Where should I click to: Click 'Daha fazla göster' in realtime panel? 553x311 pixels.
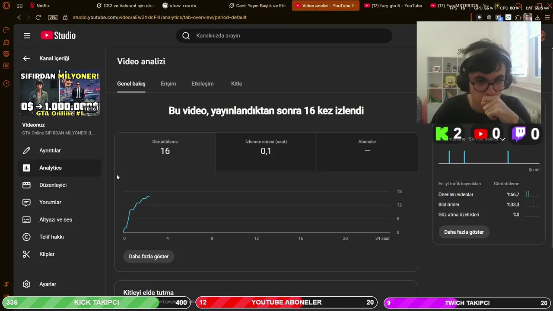point(464,232)
